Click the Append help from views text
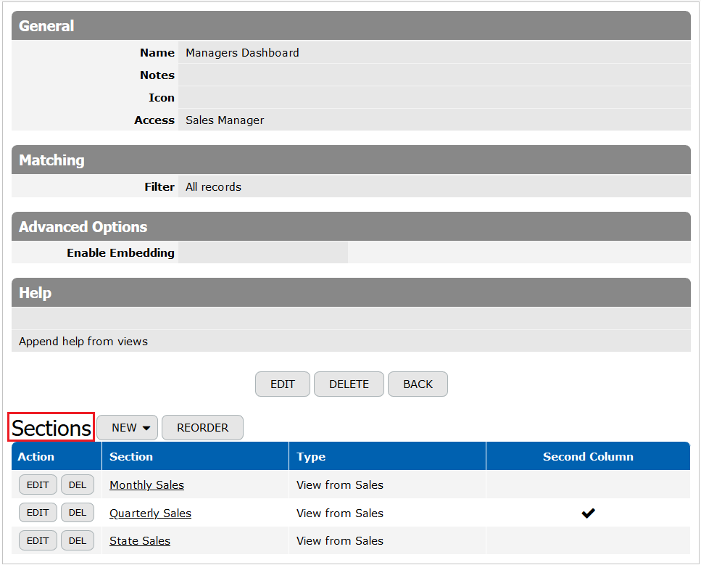 click(x=83, y=342)
